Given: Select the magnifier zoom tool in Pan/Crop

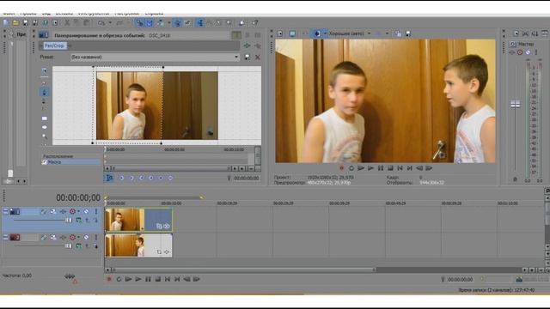Looking at the screenshot, I should 44,136.
